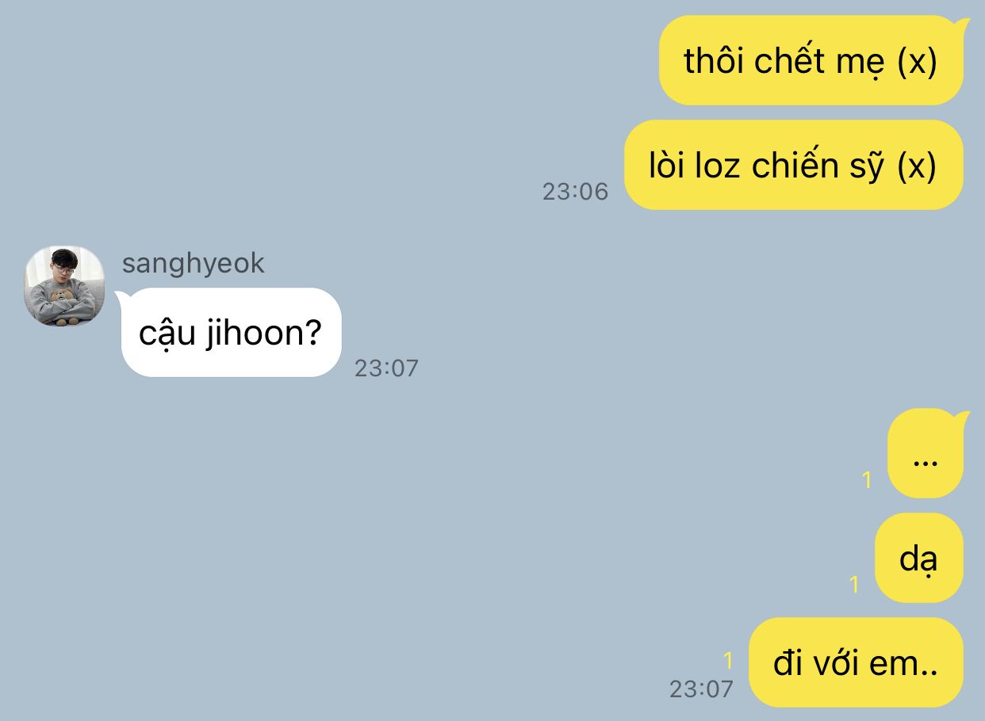Open sanghyeok's profile picture
The width and height of the screenshot is (985, 721).
[x=65, y=285]
